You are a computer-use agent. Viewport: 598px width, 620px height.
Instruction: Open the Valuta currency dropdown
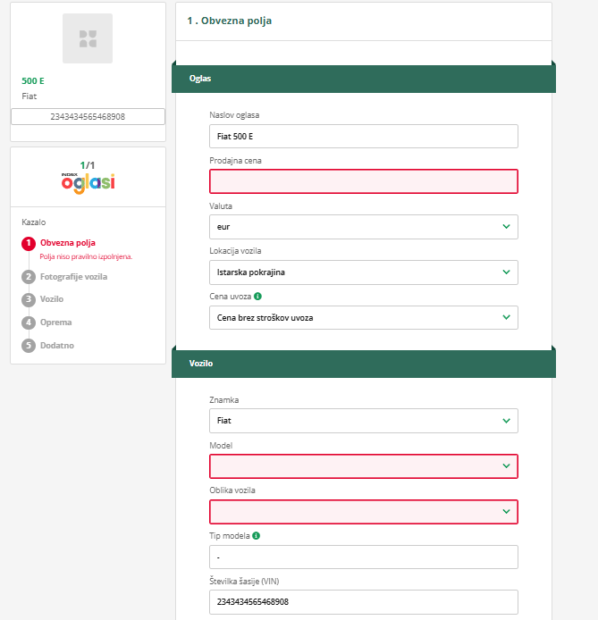364,227
